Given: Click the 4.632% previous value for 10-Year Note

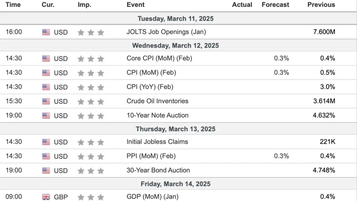Looking at the screenshot, I should point(324,115).
